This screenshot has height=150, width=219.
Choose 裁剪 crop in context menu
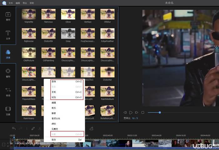[x=64, y=108]
